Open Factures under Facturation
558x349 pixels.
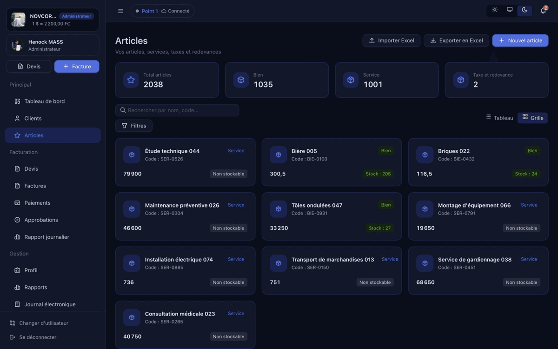click(53, 186)
